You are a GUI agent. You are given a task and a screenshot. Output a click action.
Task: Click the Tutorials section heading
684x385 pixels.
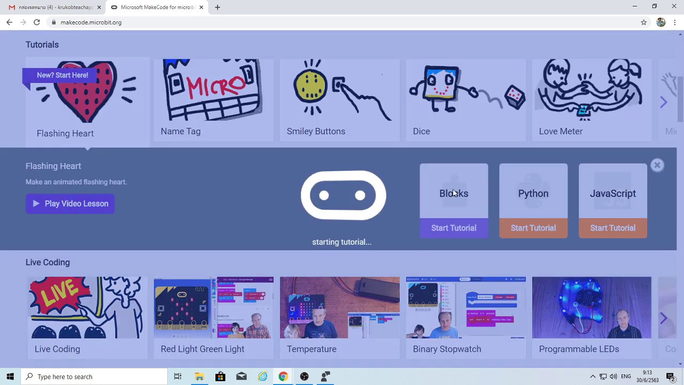(x=42, y=45)
